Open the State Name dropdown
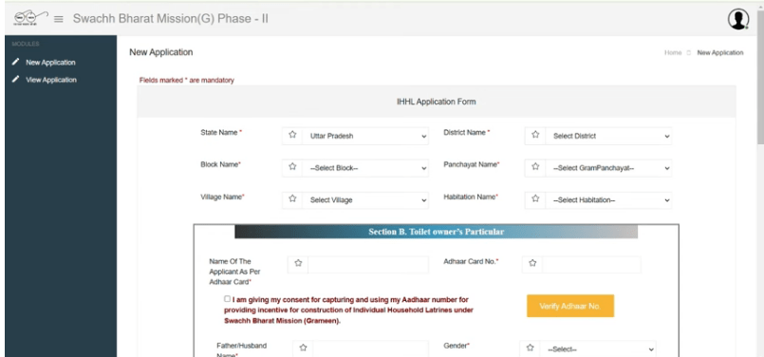 [x=365, y=136]
